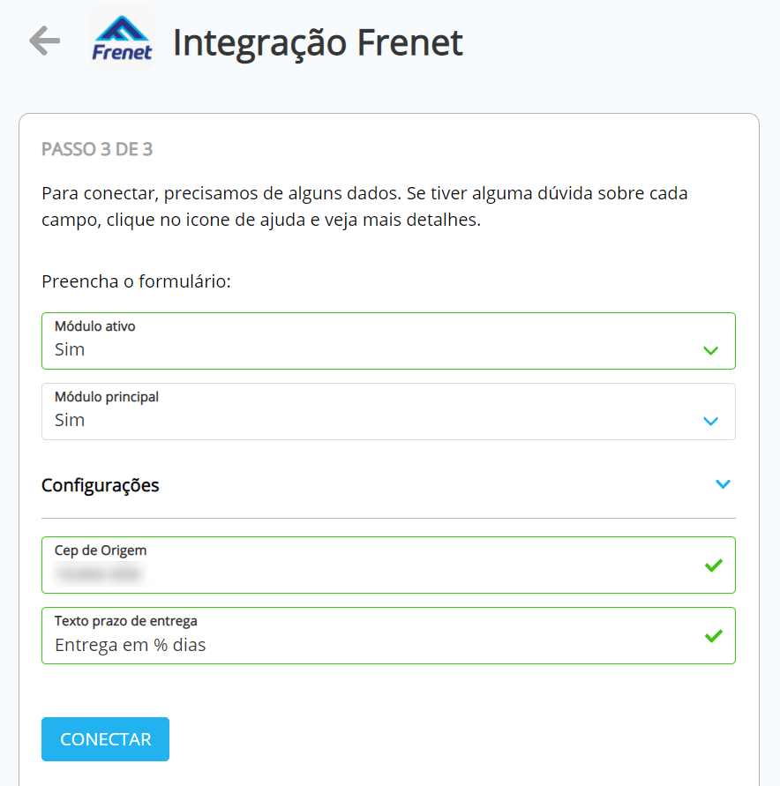The height and width of the screenshot is (786, 780).
Task: Click the 'Módulo ativo' field label
Action: [x=95, y=326]
